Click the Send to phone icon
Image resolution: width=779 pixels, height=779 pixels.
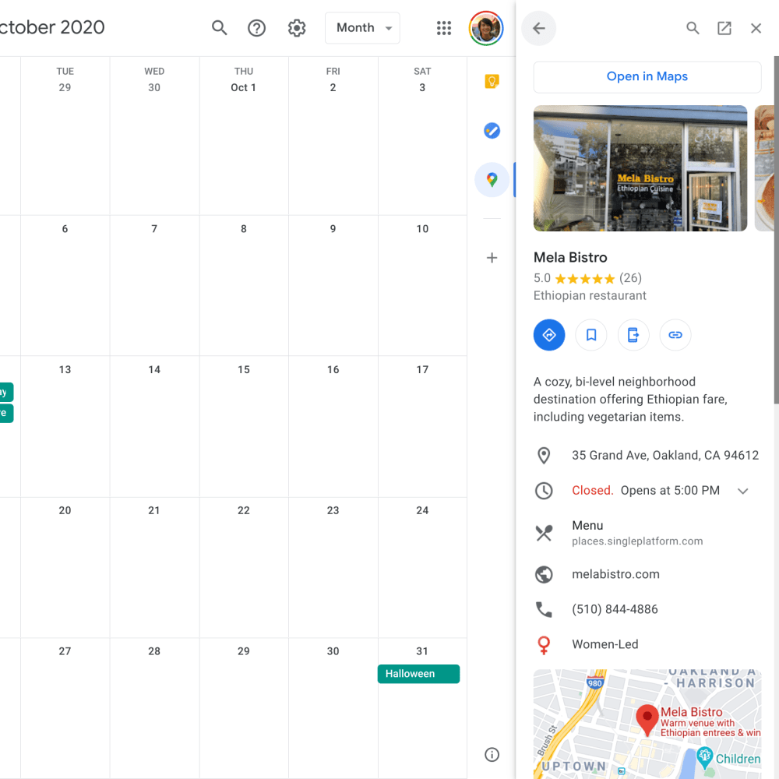coord(633,335)
